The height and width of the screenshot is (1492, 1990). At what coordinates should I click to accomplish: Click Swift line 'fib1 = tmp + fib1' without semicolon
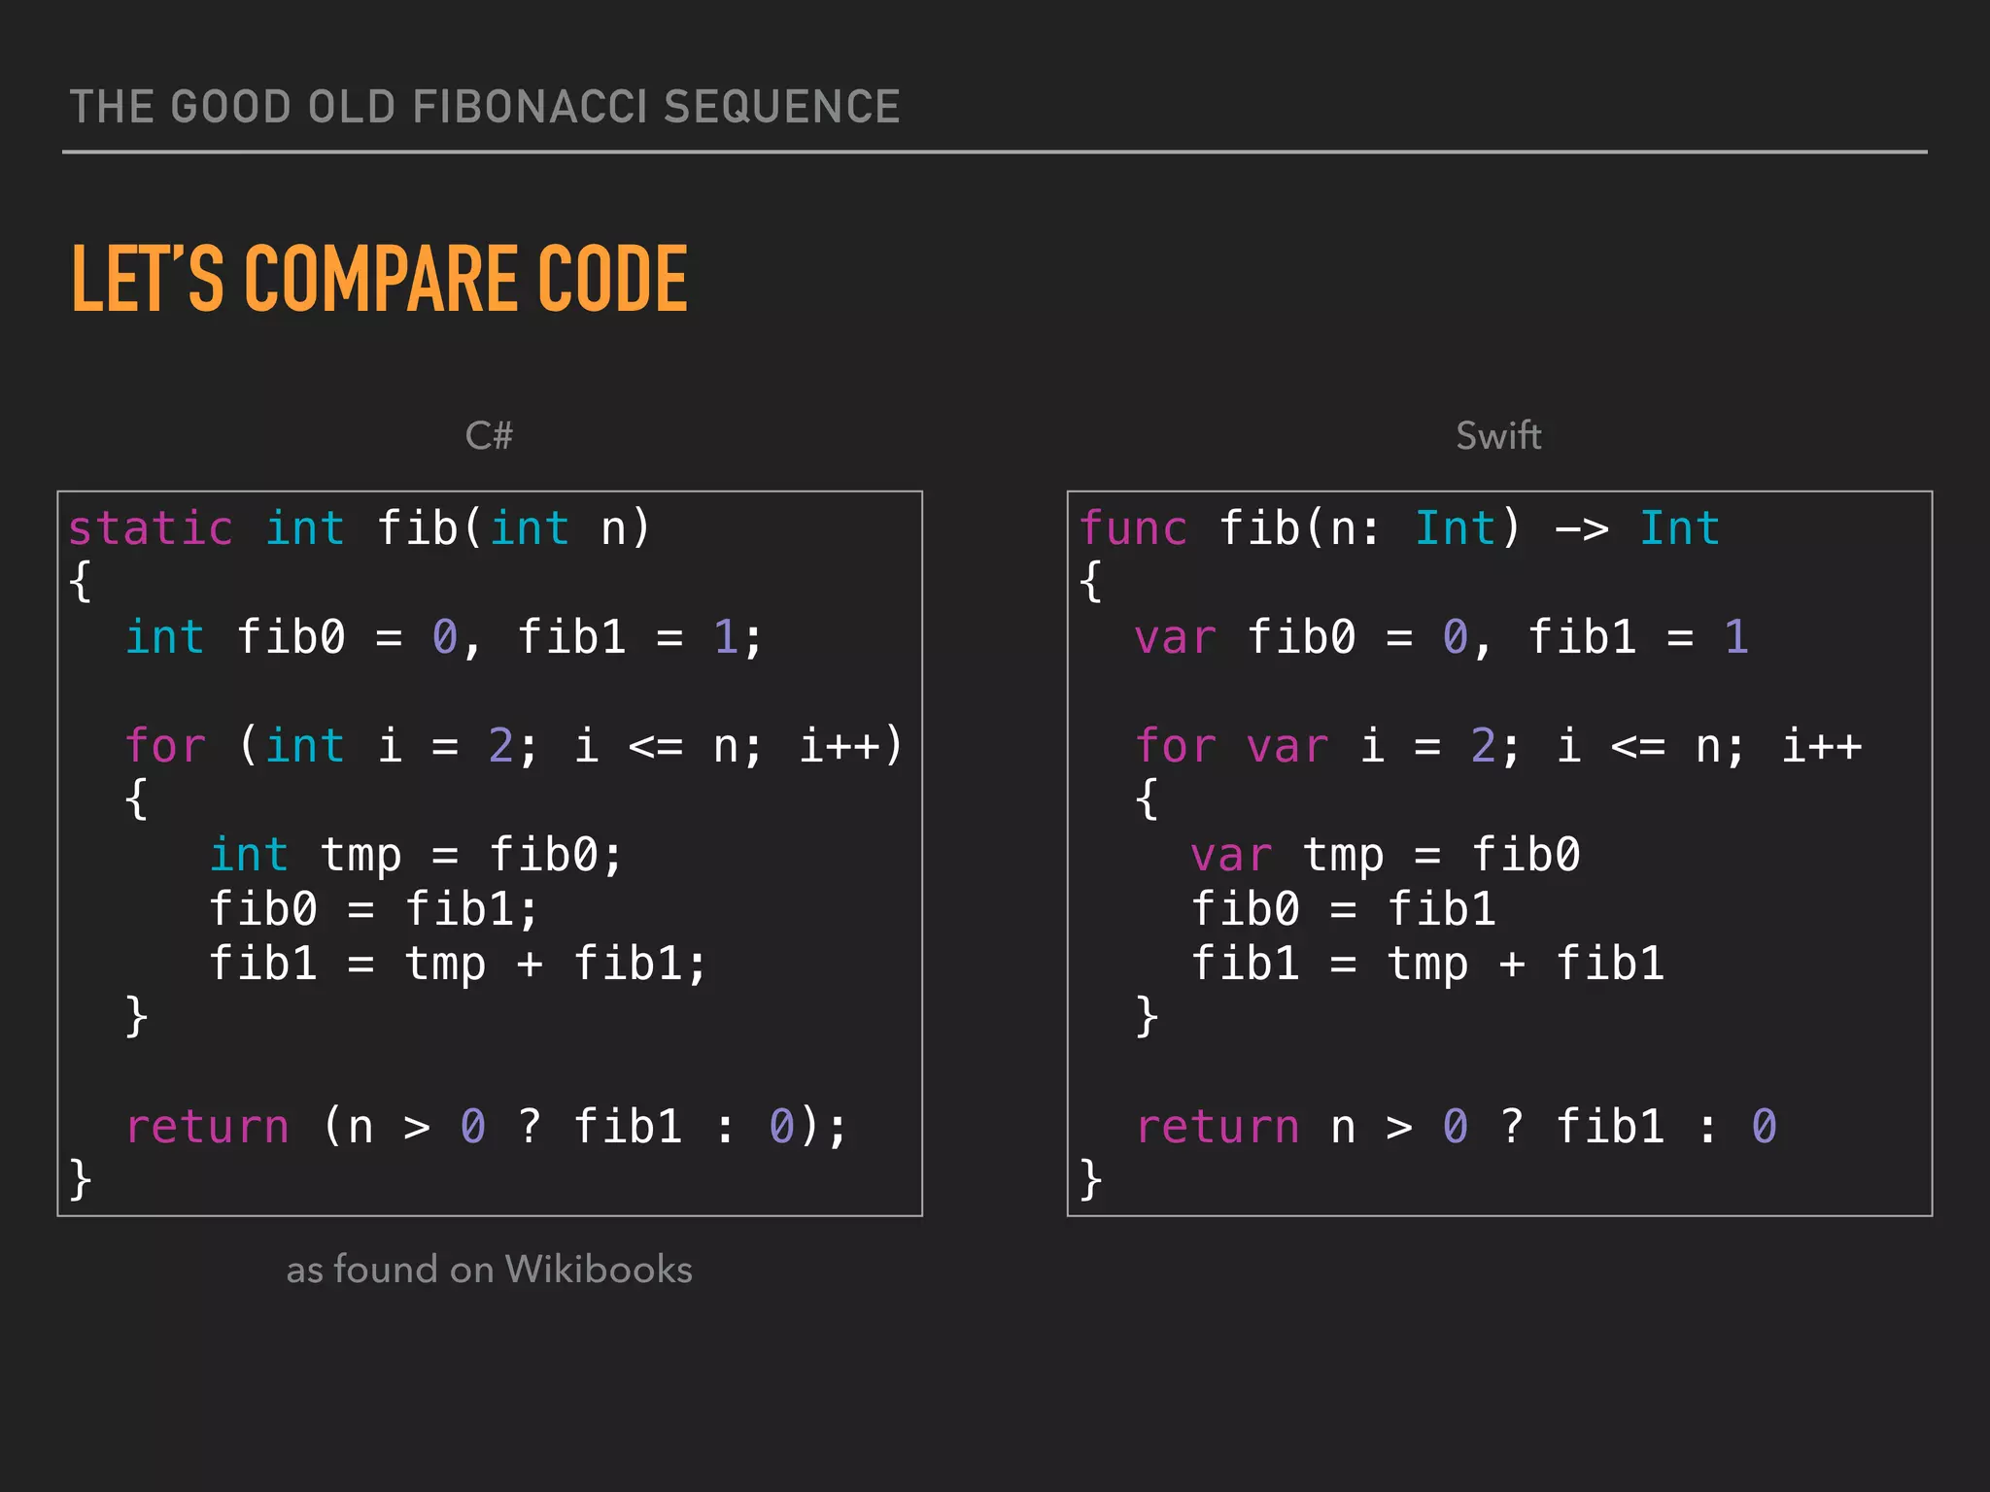pyautogui.click(x=1428, y=966)
